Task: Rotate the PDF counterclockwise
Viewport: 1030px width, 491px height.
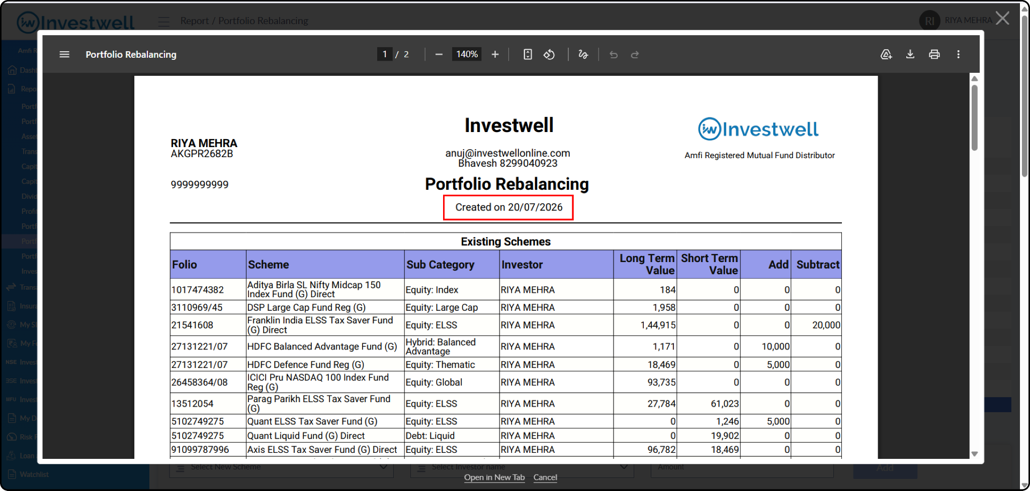Action: (549, 54)
